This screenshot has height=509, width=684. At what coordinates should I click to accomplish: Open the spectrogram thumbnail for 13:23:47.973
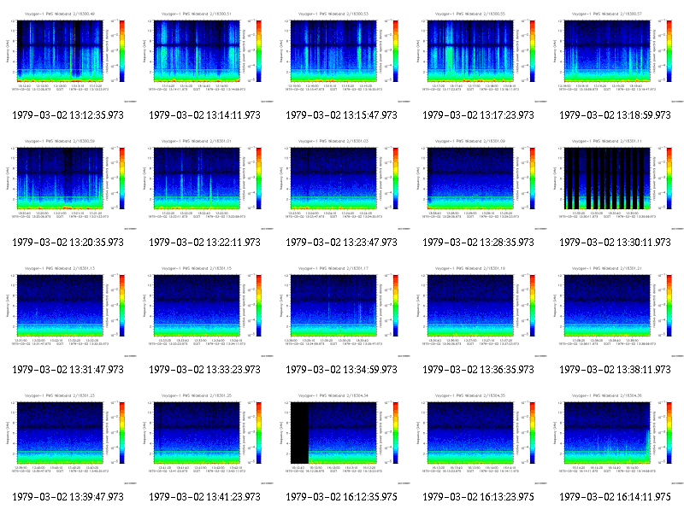342,184
